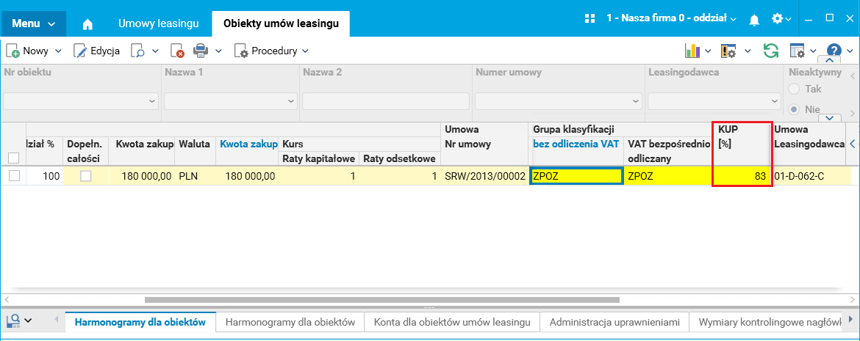Click the green refresh icon
The width and height of the screenshot is (860, 341).
[x=771, y=51]
